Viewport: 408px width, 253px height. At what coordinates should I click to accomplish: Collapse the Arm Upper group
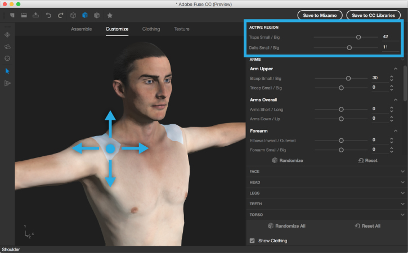(x=396, y=69)
